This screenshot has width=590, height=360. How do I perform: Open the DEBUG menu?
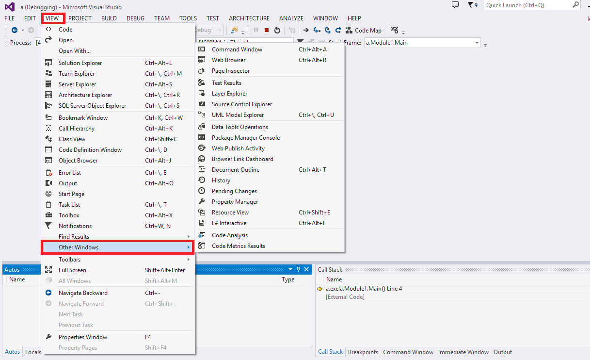coord(136,18)
